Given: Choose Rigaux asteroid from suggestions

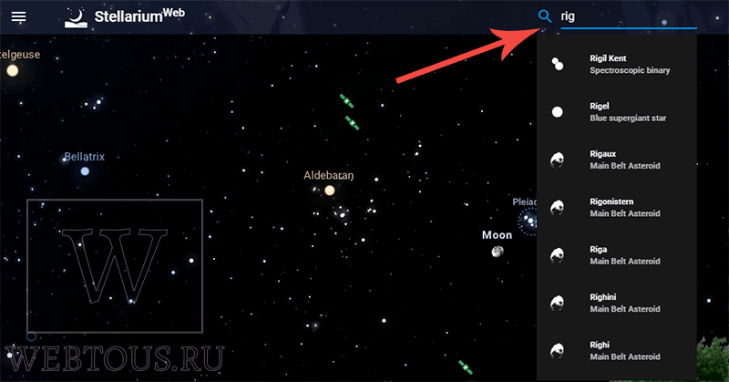Looking at the screenshot, I should [x=617, y=160].
